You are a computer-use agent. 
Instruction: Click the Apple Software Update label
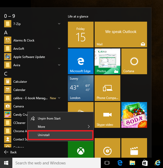tap(29, 57)
